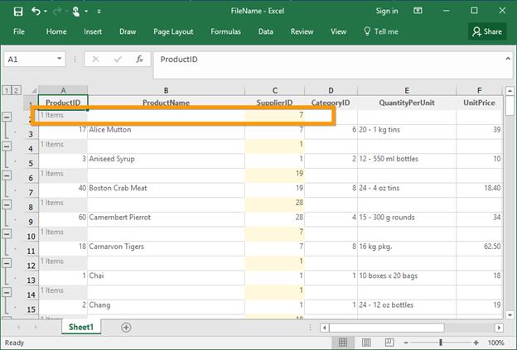517x350 pixels.
Task: Select the UnitPrice cell 62.50
Action: click(x=480, y=247)
